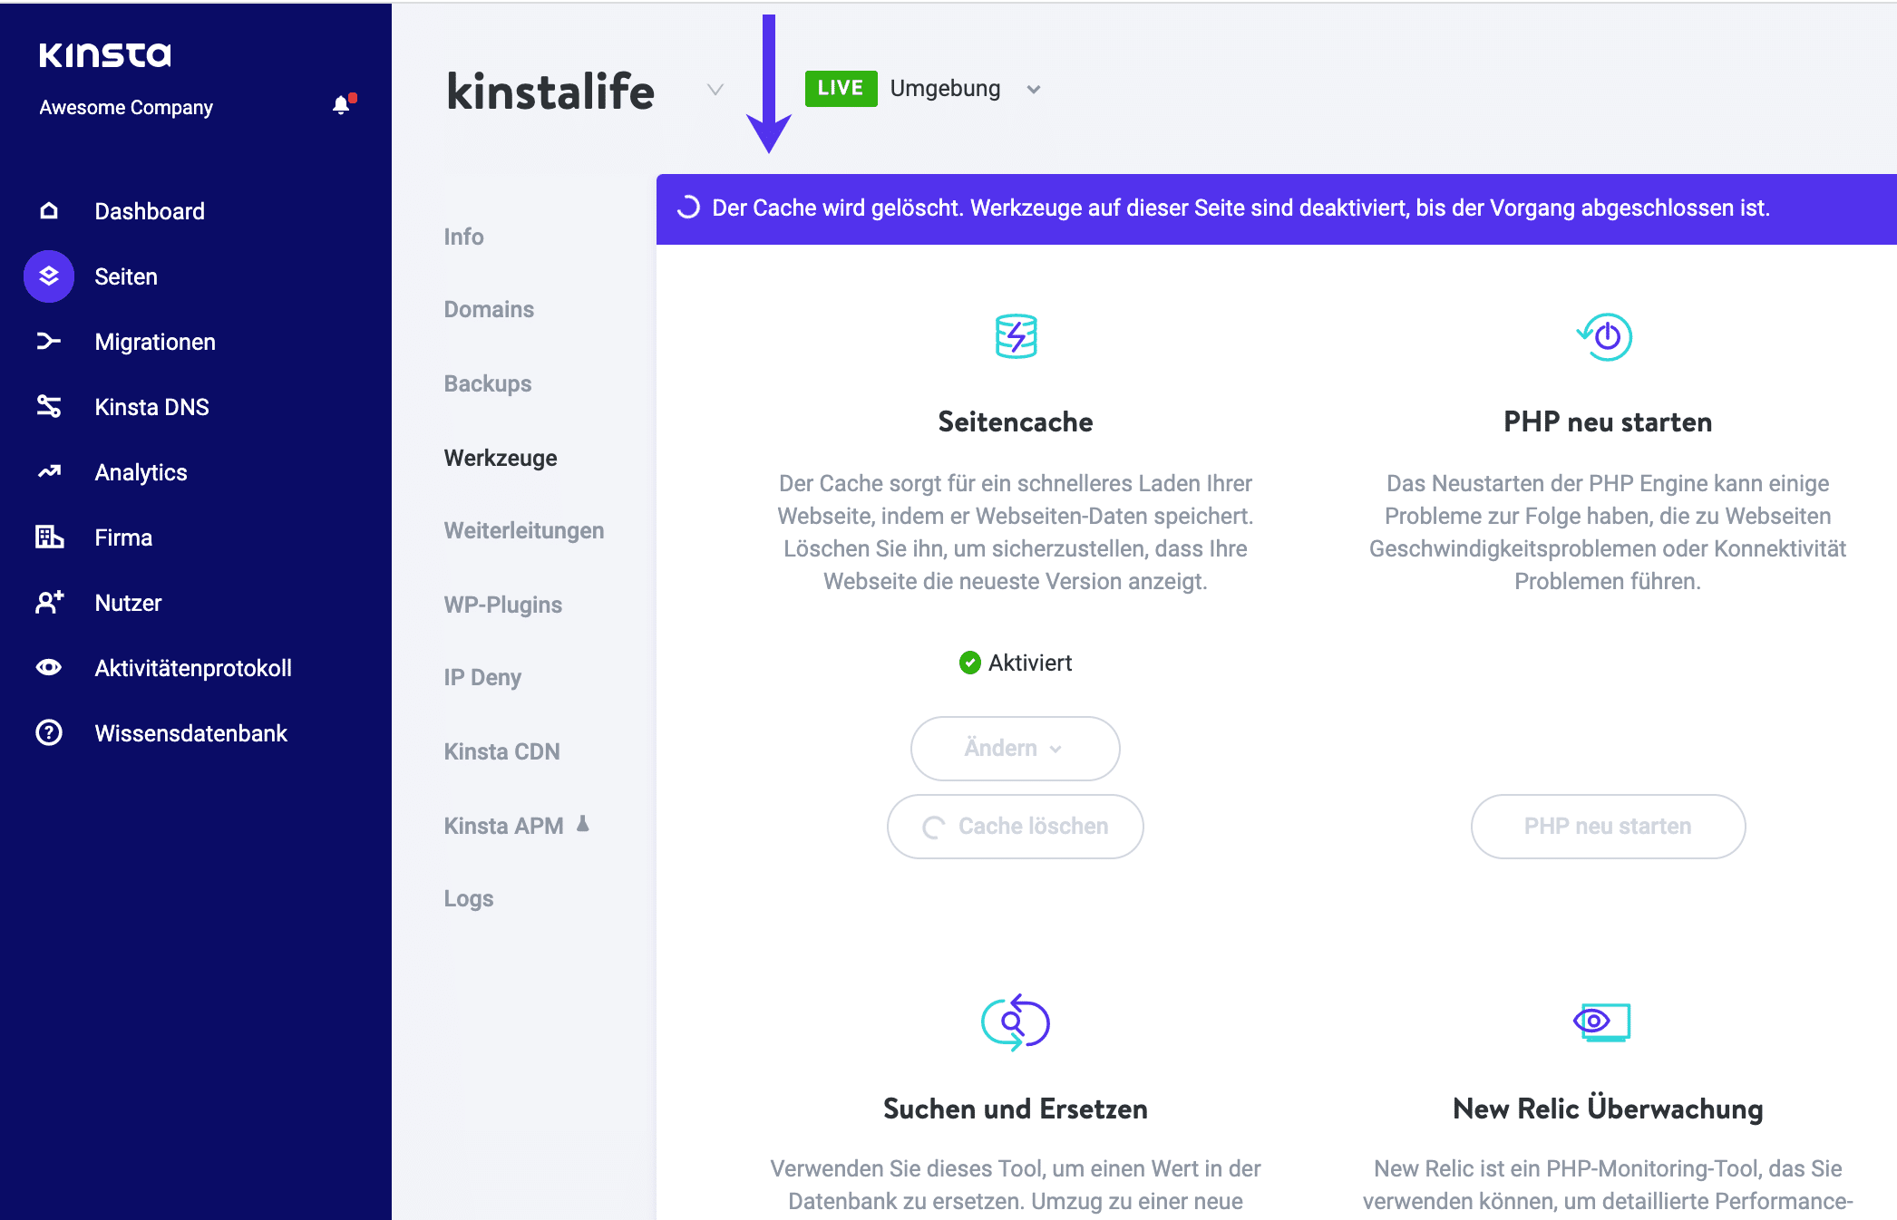
Task: Navigate to Weiterleitungen section
Action: tap(524, 530)
